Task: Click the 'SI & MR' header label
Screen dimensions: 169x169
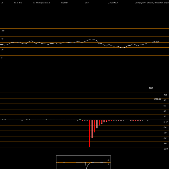Action: [x=18, y=3]
